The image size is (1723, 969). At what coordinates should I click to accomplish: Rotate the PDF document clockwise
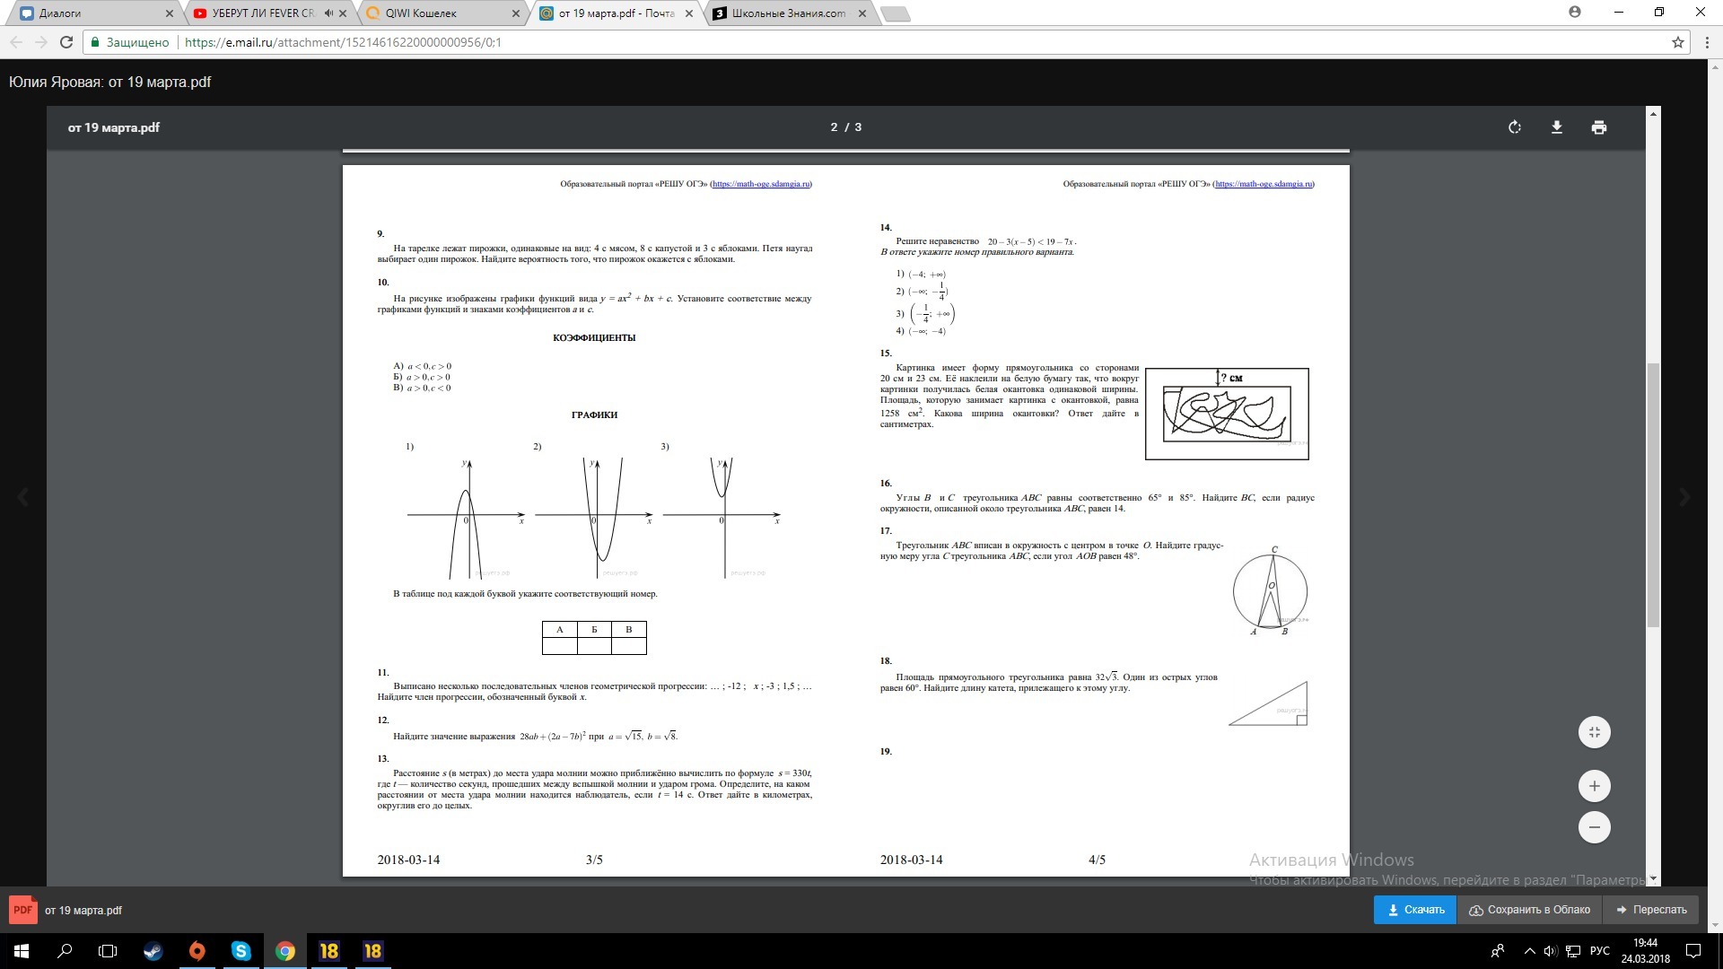click(1515, 127)
